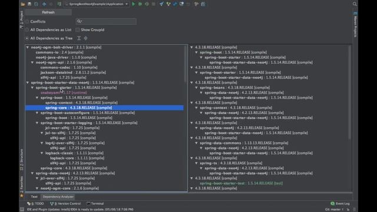377x212 pixels.
Task: Collapse spring-boot-autoconfigure node arrow
Action: tap(37, 112)
